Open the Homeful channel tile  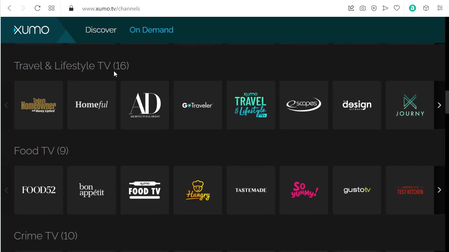point(92,105)
